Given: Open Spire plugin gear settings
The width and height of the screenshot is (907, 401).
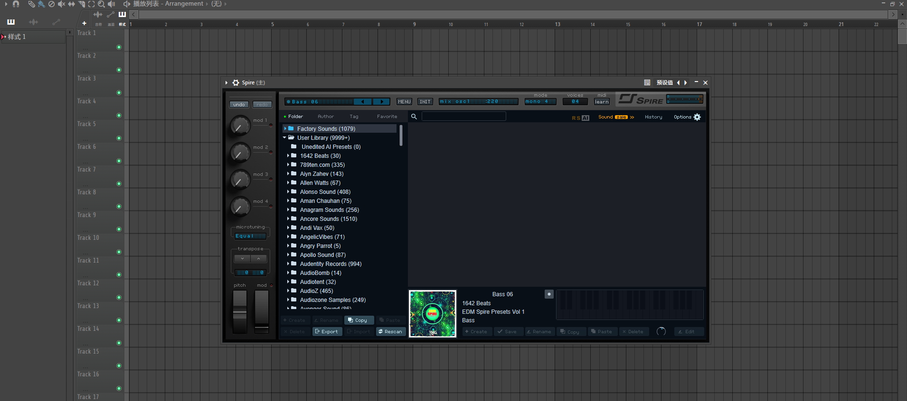Looking at the screenshot, I should tap(236, 82).
